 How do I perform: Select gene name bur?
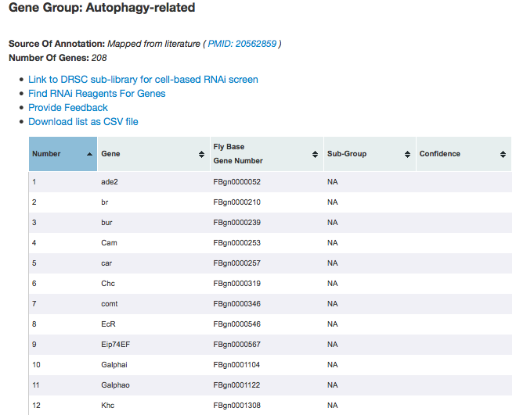pyautogui.click(x=106, y=223)
